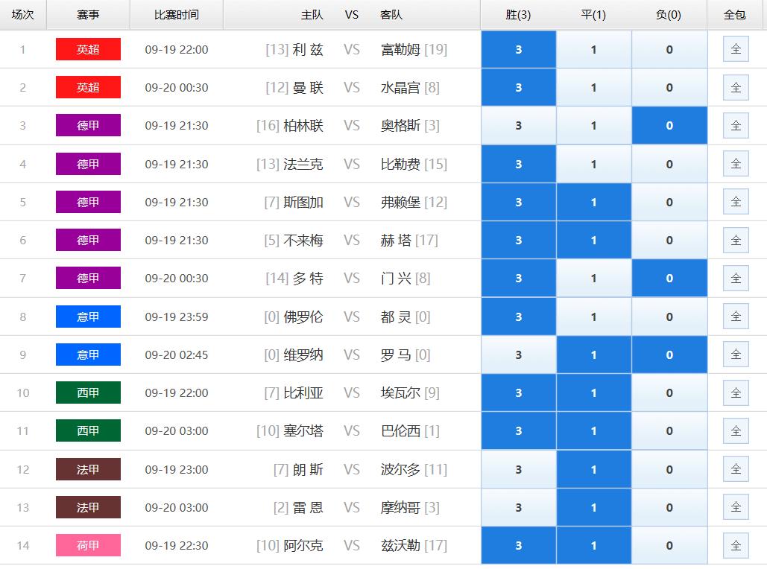Click 全 button for match 4 法兰克
The width and height of the screenshot is (767, 569).
736,164
